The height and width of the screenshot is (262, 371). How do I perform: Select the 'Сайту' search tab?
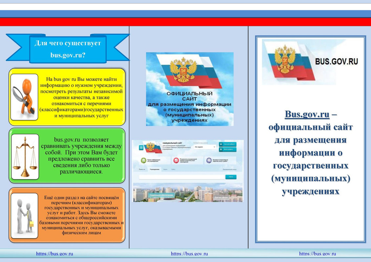point(173,169)
